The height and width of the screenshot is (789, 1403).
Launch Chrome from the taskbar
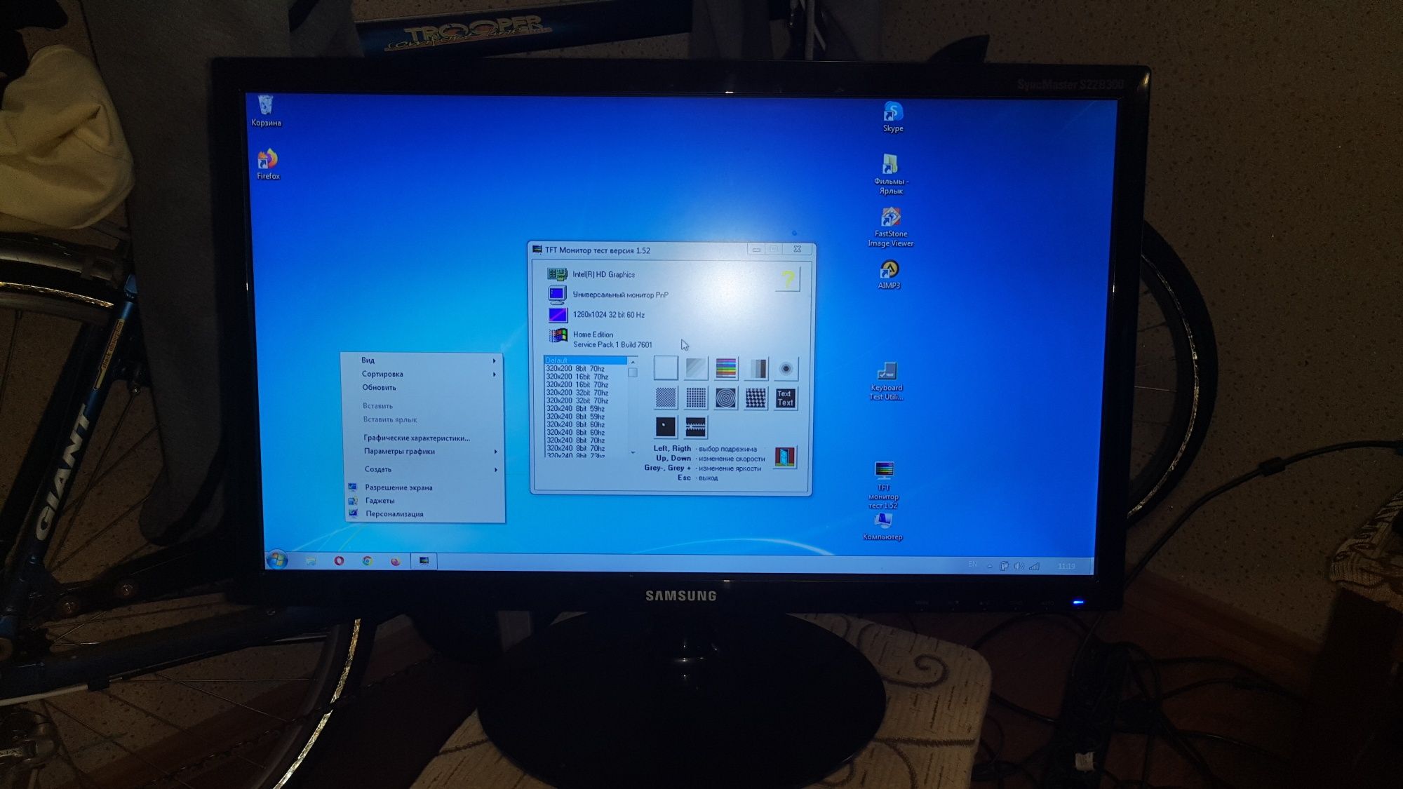click(367, 561)
